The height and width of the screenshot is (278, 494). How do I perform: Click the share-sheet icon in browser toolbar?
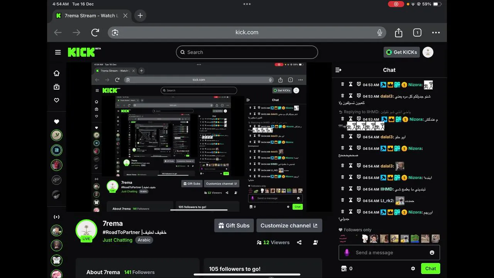pos(399,32)
